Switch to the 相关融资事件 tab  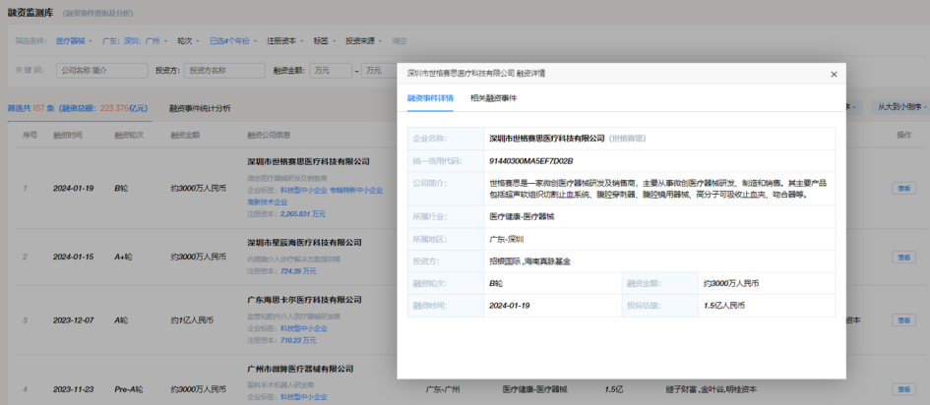(493, 98)
